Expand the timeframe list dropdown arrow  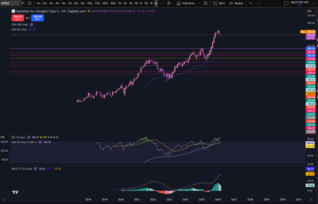(x=161, y=3)
